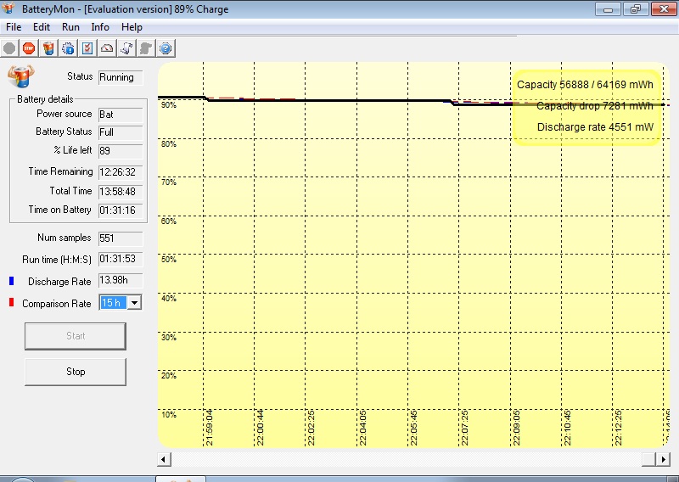Image resolution: width=679 pixels, height=482 pixels.
Task: Close the BatteryMon window
Action: (x=664, y=9)
